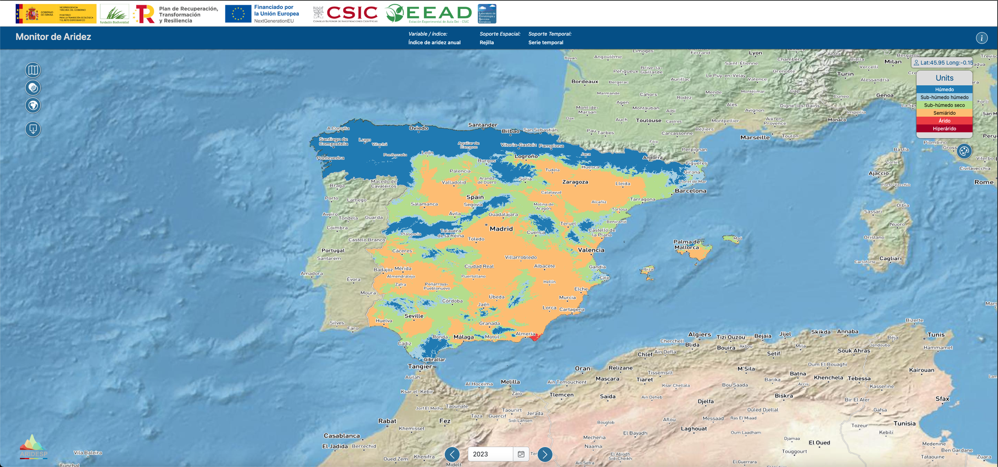Click the Semiárido legend swatch
The image size is (998, 467).
(944, 113)
